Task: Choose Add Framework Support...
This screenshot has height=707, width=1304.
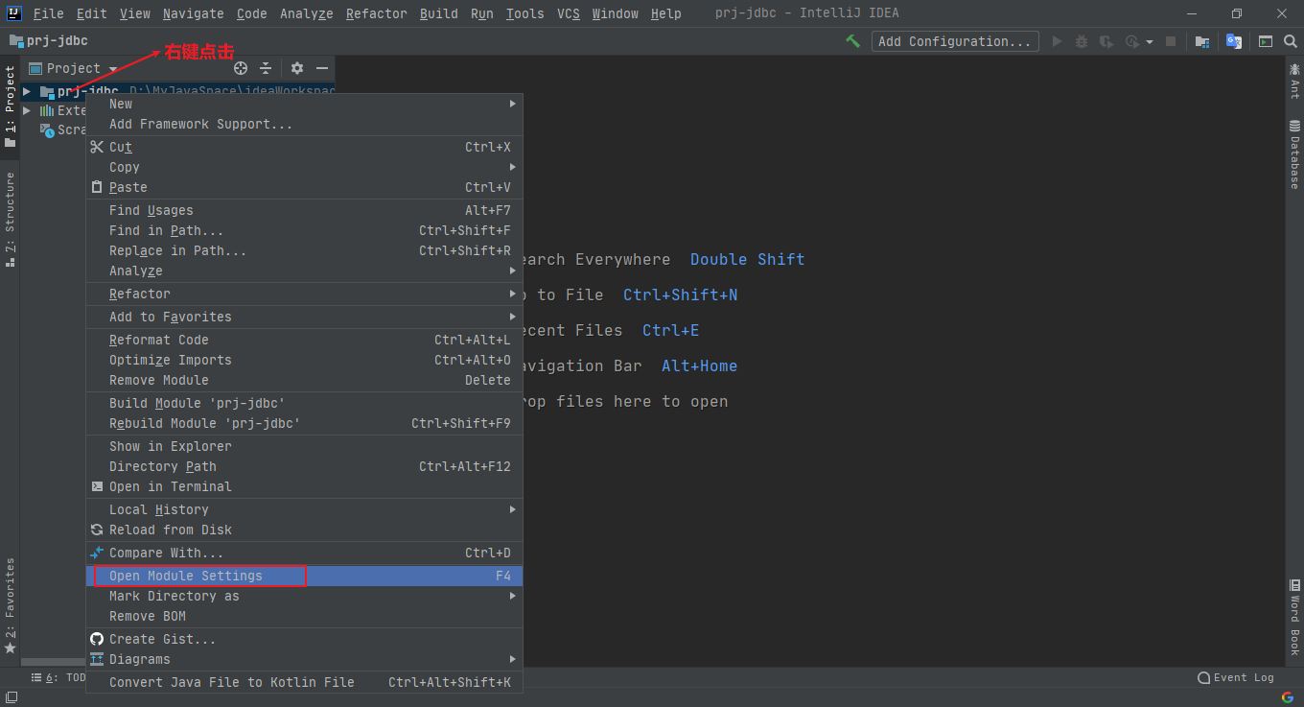Action: pos(305,124)
